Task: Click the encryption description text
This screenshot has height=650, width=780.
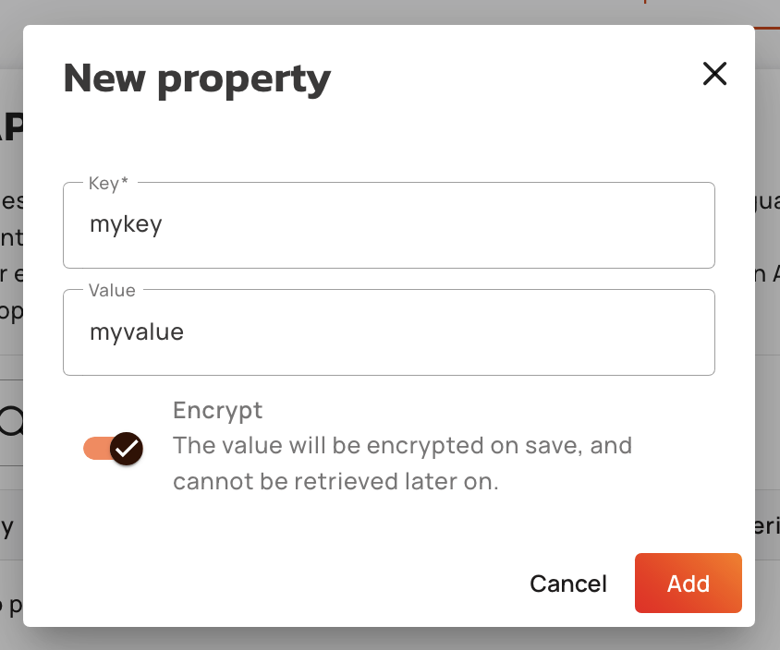Action: coord(402,446)
